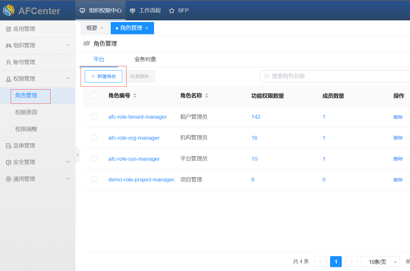Sort by 角色名称 using sort arrows
Screen dimensions: 410x271
tap(207, 96)
